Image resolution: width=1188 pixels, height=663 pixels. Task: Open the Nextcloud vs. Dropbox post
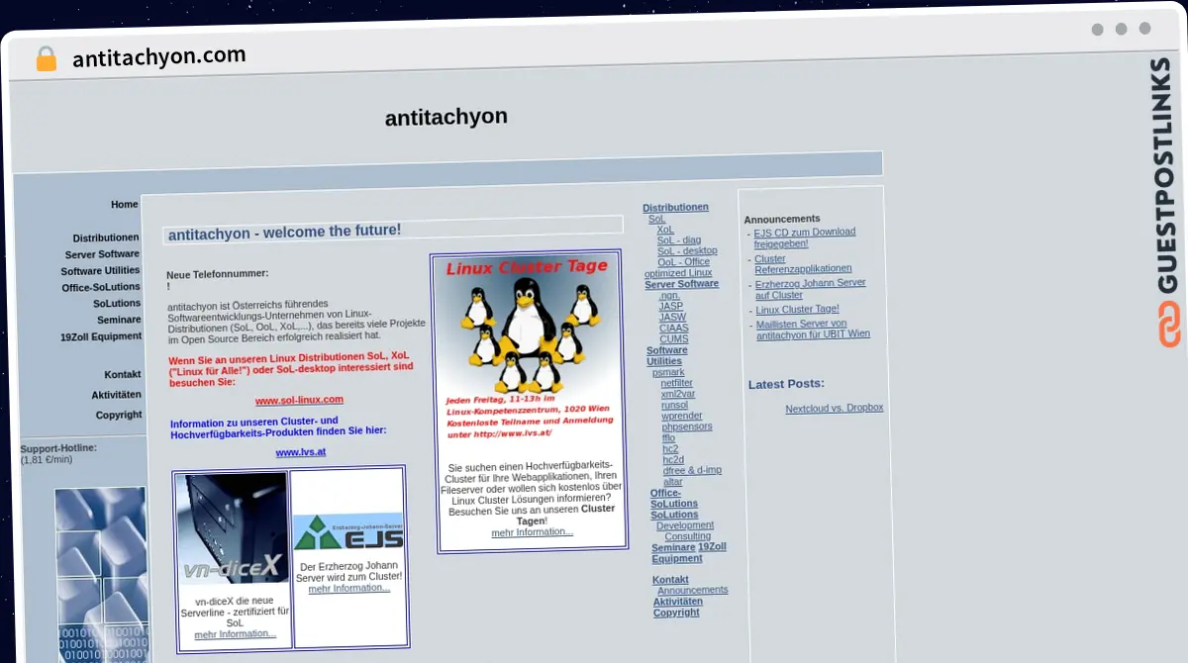click(834, 408)
